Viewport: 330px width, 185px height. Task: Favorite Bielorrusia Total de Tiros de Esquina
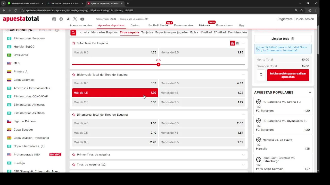tap(74, 75)
